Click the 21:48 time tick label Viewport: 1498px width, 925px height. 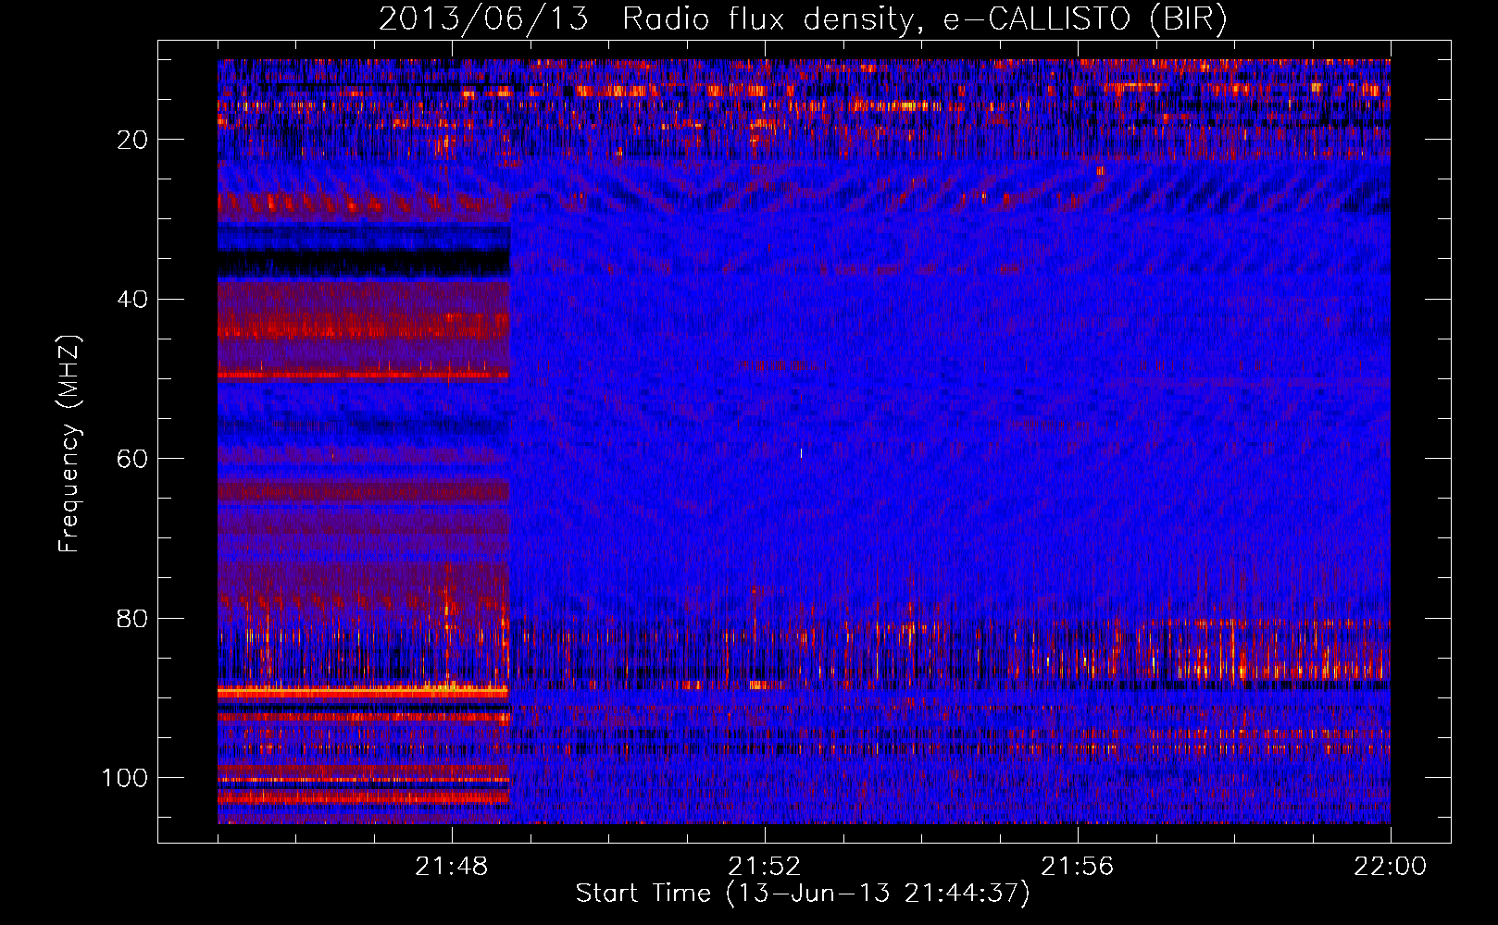(452, 867)
